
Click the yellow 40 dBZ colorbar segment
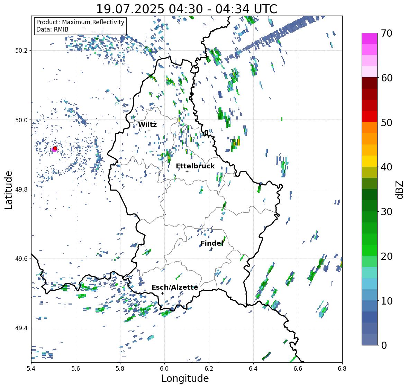370,161
